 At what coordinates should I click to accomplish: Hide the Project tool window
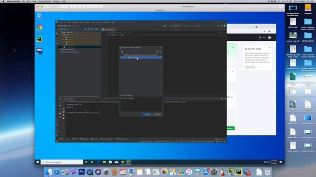coord(99,29)
